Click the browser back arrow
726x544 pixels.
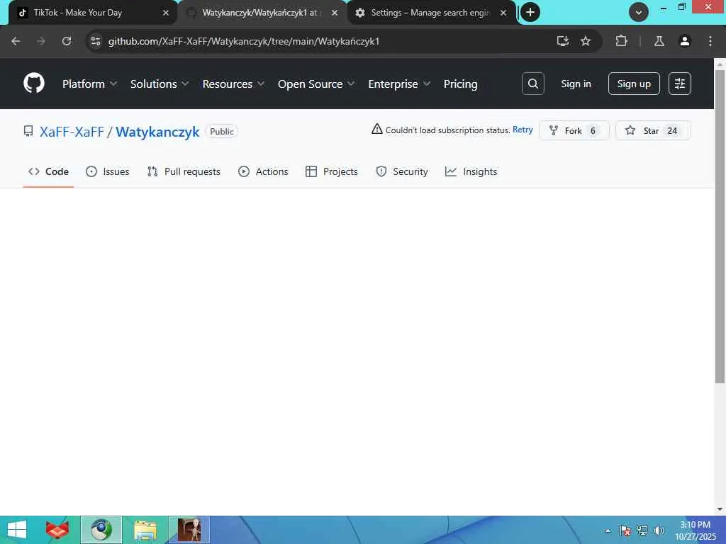click(16, 41)
